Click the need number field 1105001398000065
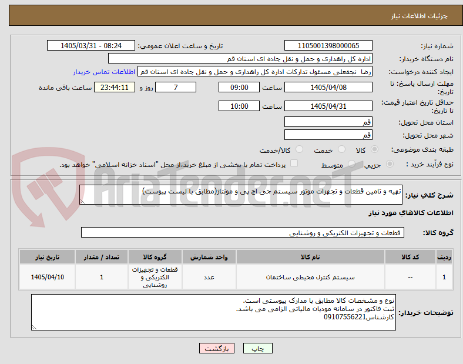Viewport: 463px width, 364px height. (328, 45)
